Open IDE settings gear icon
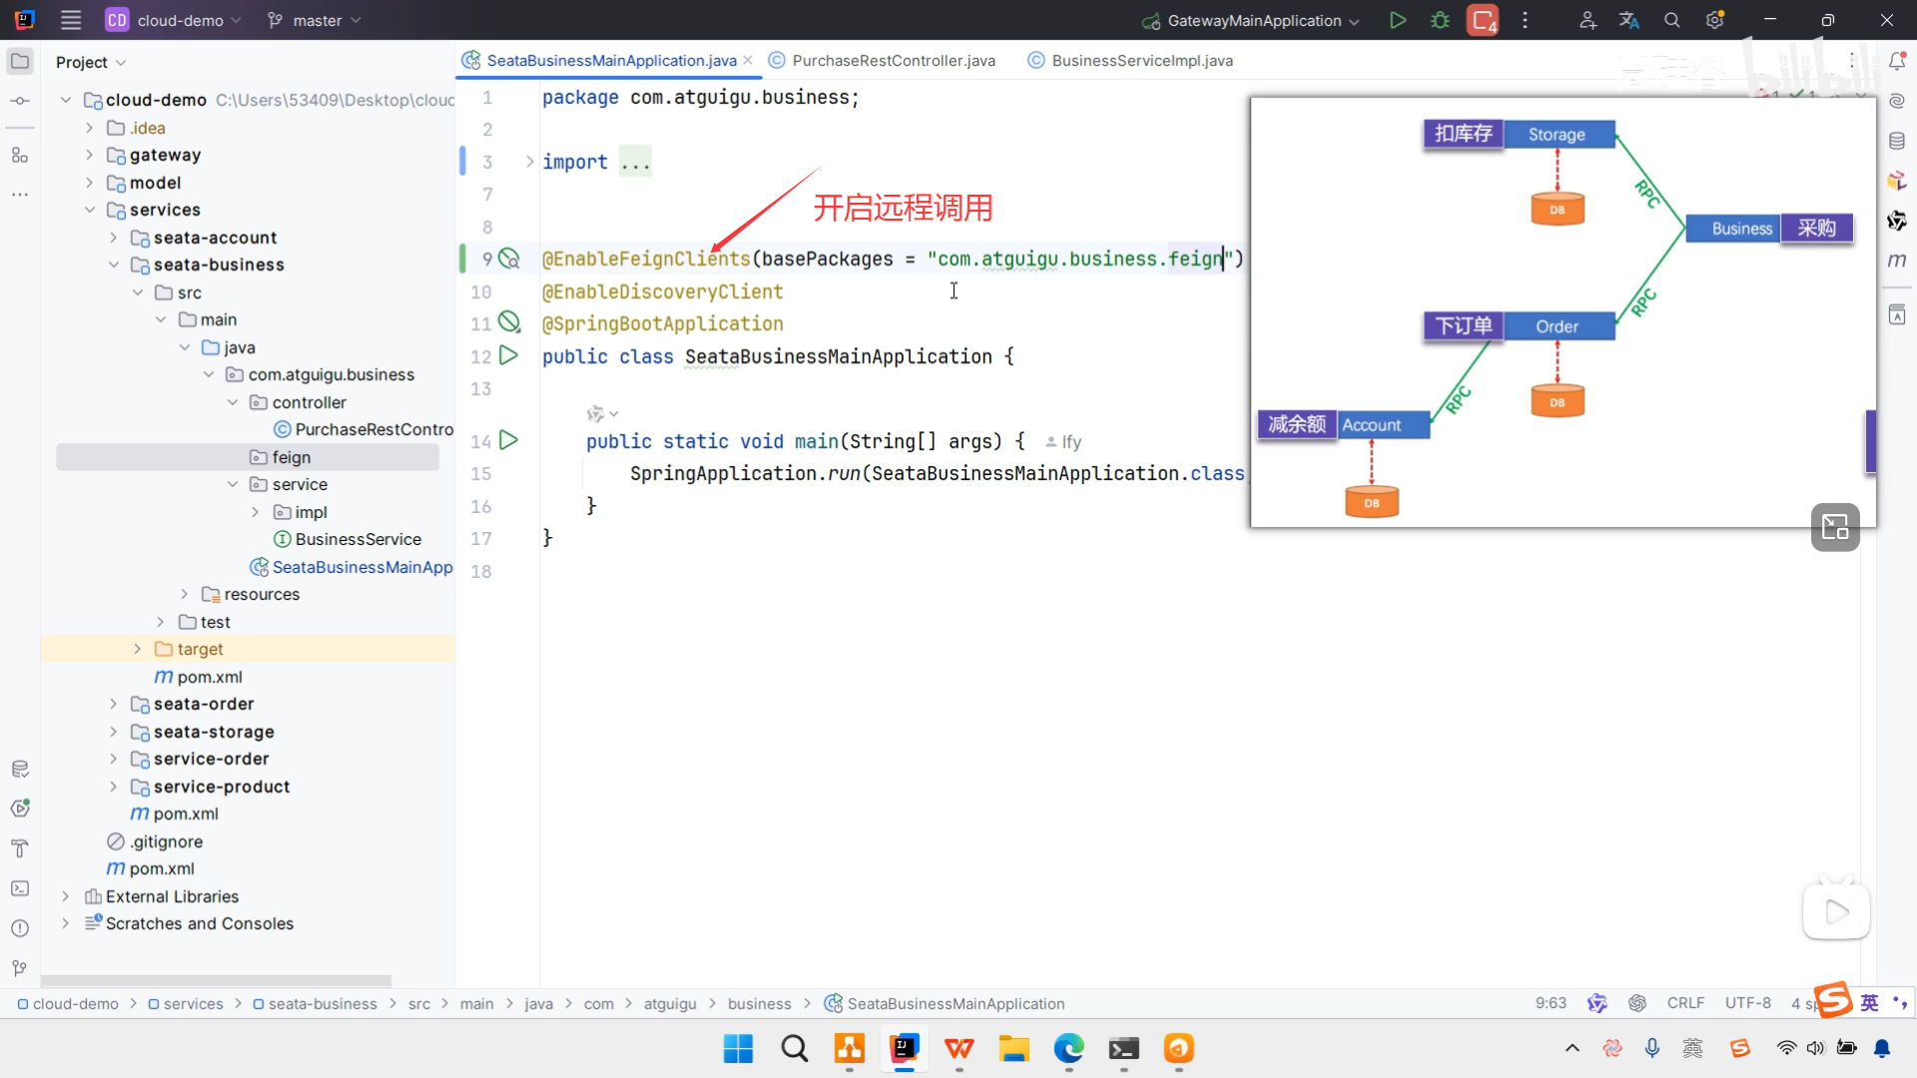This screenshot has height=1078, width=1917. click(x=1714, y=20)
